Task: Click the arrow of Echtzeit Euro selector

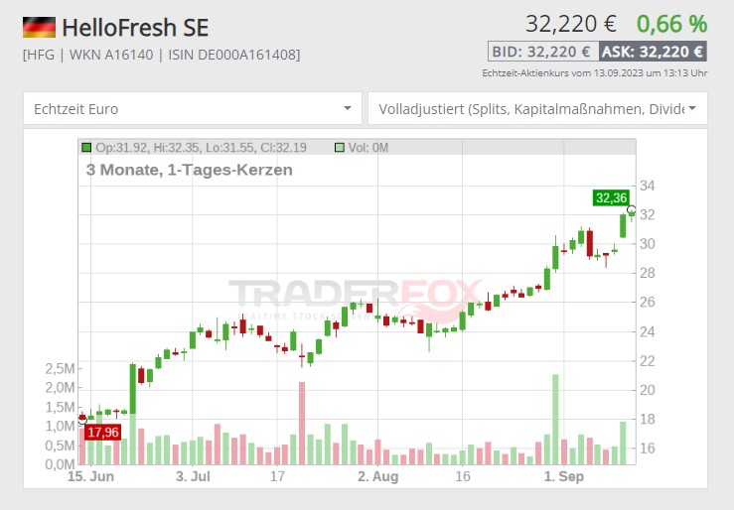Action: pos(347,109)
